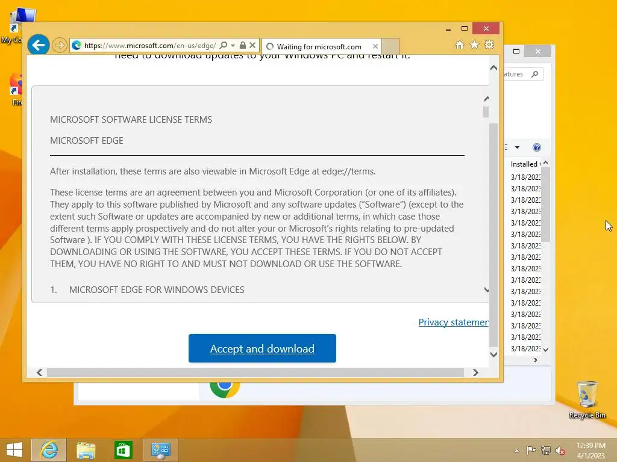The image size is (617, 462).
Task: Click license terms box scroll up arrow
Action: coord(486,99)
